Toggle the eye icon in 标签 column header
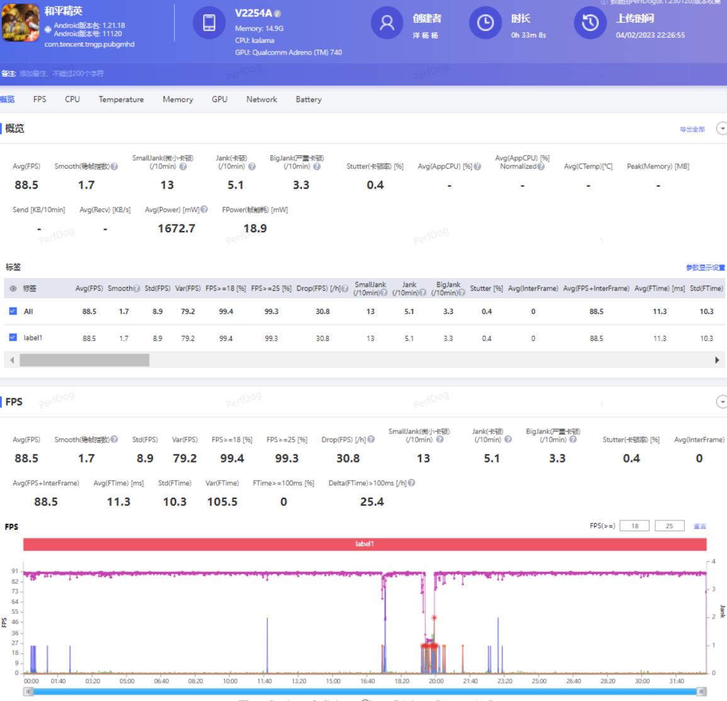 pos(13,289)
